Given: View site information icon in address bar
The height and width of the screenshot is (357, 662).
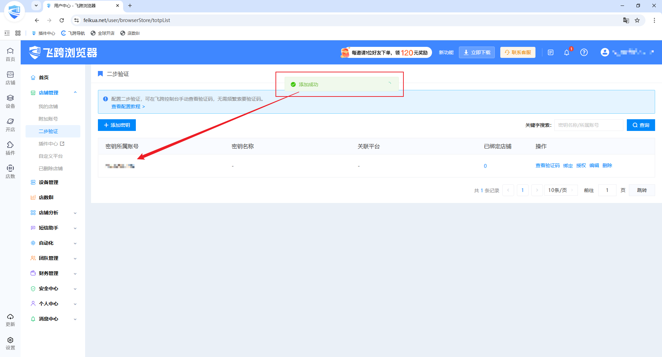Looking at the screenshot, I should point(77,20).
